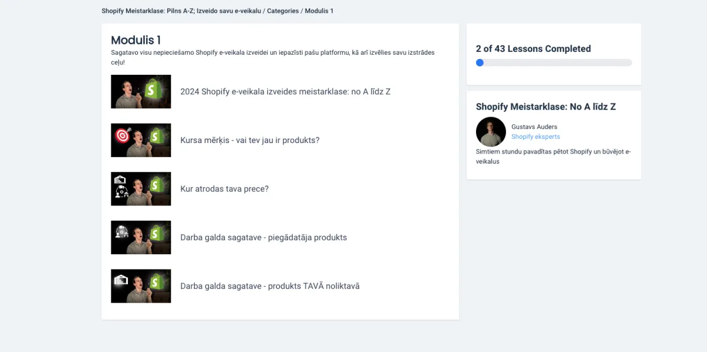
Task: Open thumbnail for produkts TAVĀ noliktavā lesson
Action: click(x=141, y=286)
